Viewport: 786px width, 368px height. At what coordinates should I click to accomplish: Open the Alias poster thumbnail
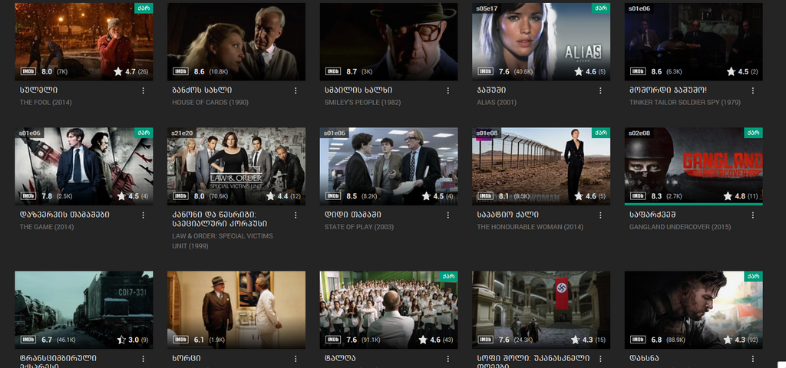coord(541,41)
